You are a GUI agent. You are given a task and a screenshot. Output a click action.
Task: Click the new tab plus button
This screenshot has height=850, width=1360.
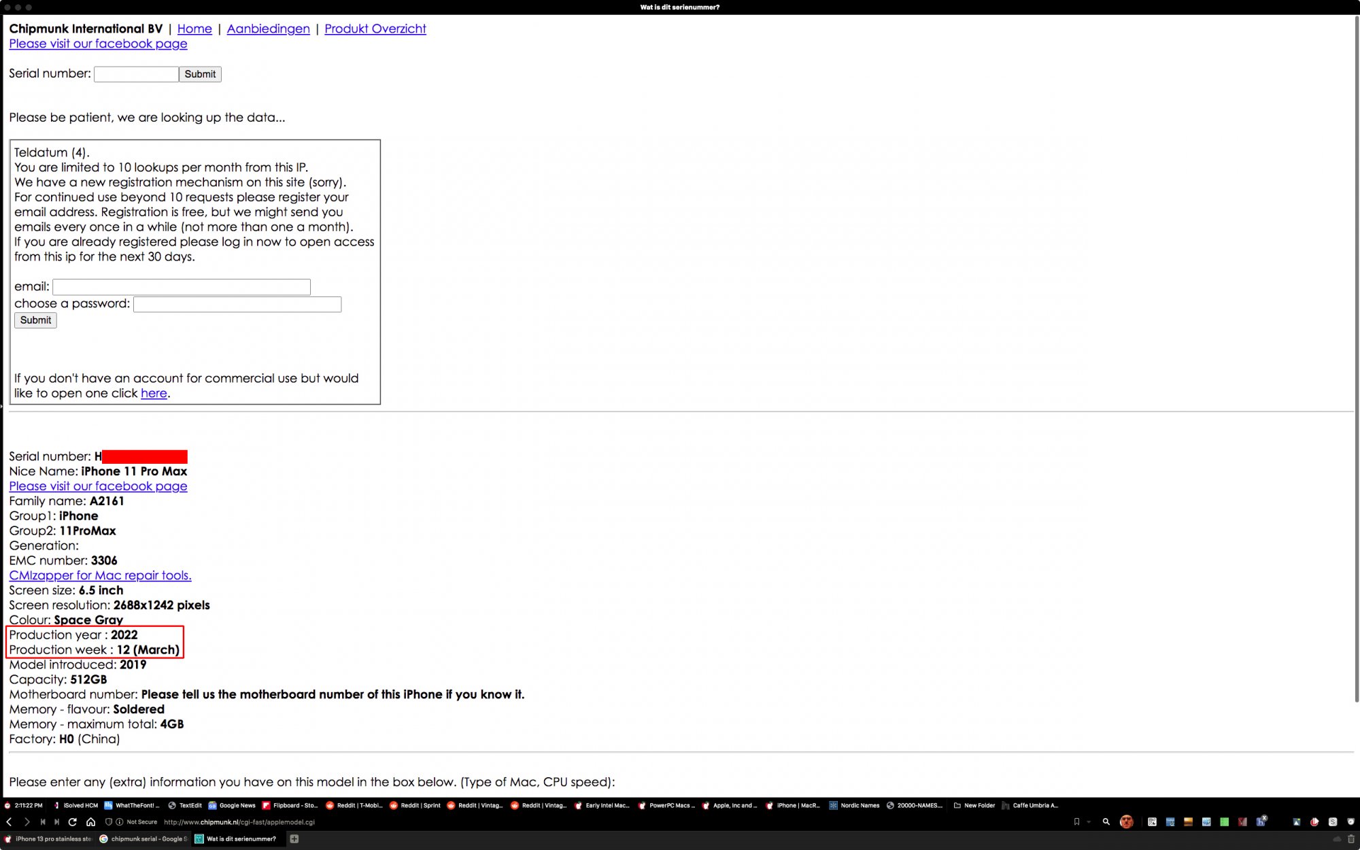pyautogui.click(x=294, y=839)
